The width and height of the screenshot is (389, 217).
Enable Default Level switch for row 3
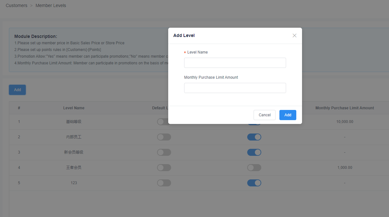click(x=164, y=152)
